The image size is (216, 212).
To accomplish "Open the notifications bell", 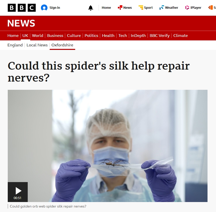I will coord(91,8).
